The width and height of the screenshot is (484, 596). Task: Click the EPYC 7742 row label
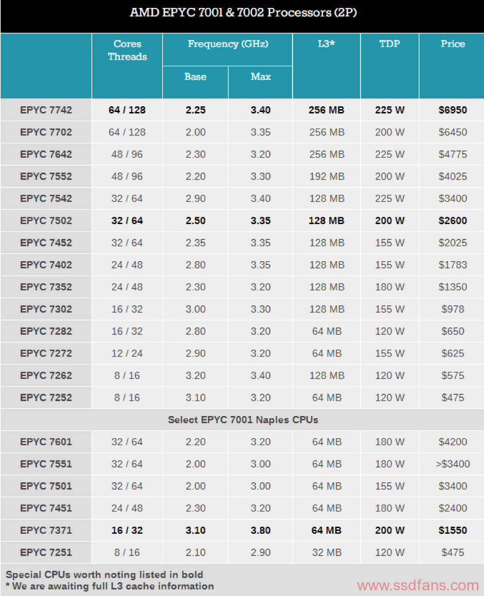pos(46,110)
